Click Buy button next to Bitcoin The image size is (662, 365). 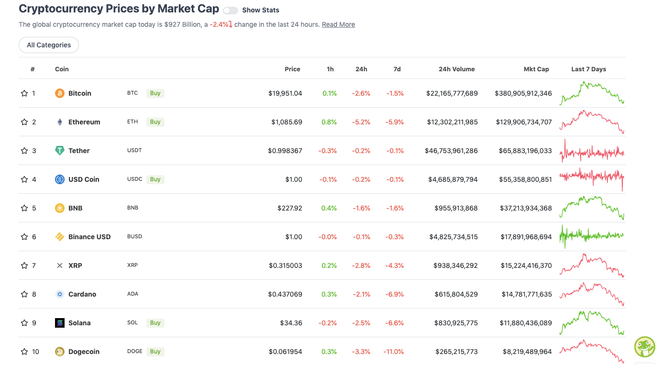[155, 93]
